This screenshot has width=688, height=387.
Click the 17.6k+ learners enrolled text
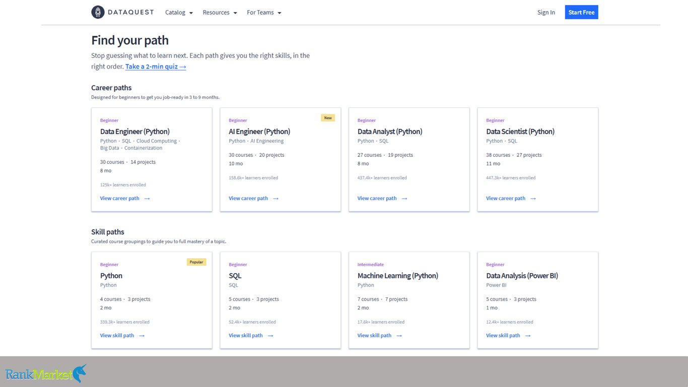click(381, 322)
